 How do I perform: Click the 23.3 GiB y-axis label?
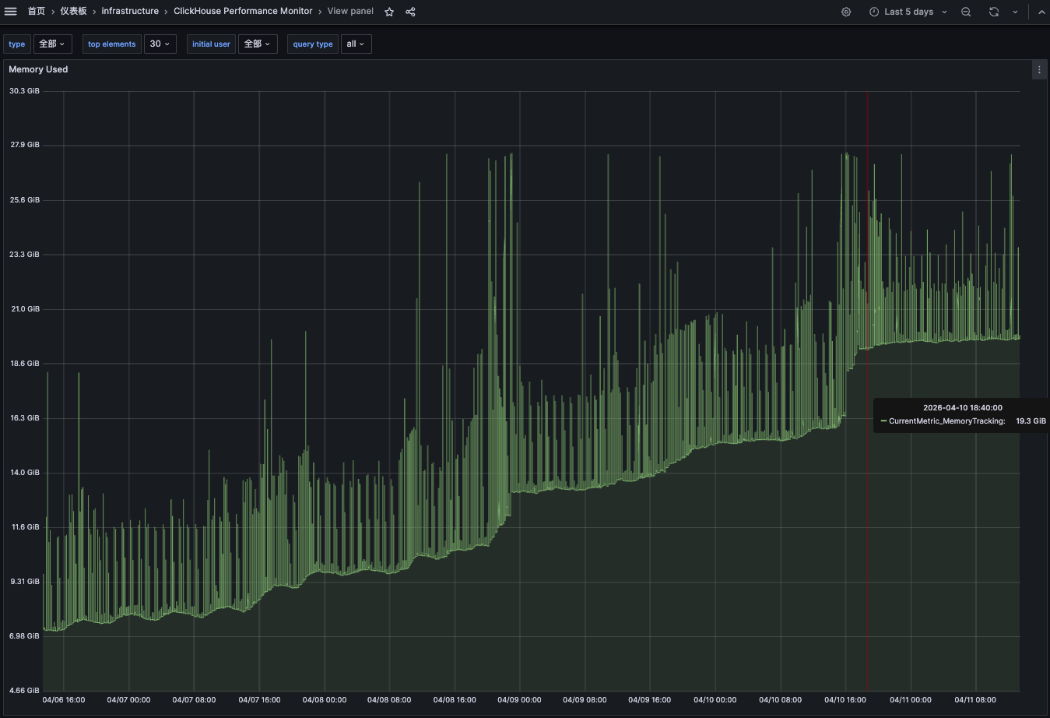[x=24, y=255]
